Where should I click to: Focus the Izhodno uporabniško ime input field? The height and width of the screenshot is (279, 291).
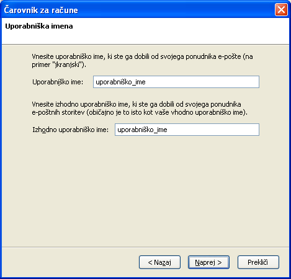(187, 130)
